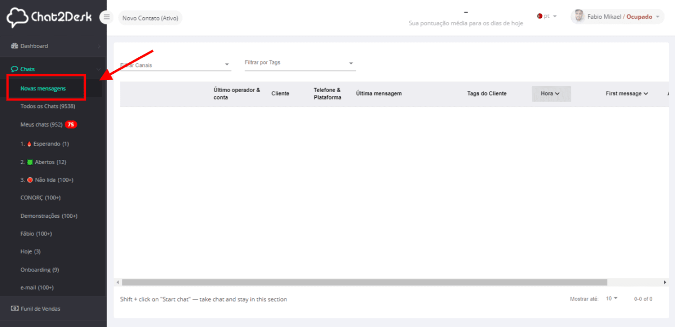The height and width of the screenshot is (327, 675).
Task: Click the scrollbar right arrow
Action: (665, 282)
